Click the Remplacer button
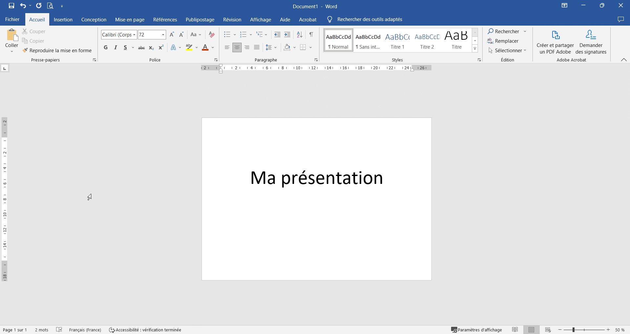Image resolution: width=630 pixels, height=334 pixels. coord(503,41)
